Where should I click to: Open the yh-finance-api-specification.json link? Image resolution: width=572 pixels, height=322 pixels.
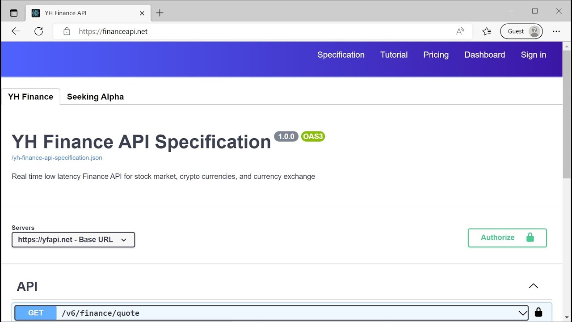coord(57,158)
